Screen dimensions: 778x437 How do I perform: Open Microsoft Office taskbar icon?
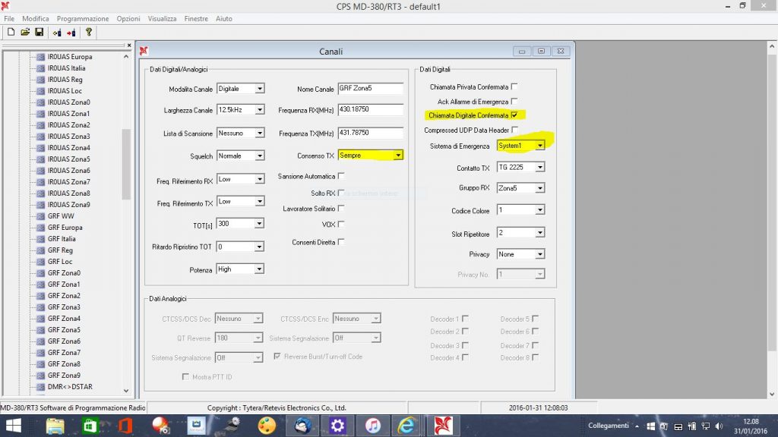point(125,426)
